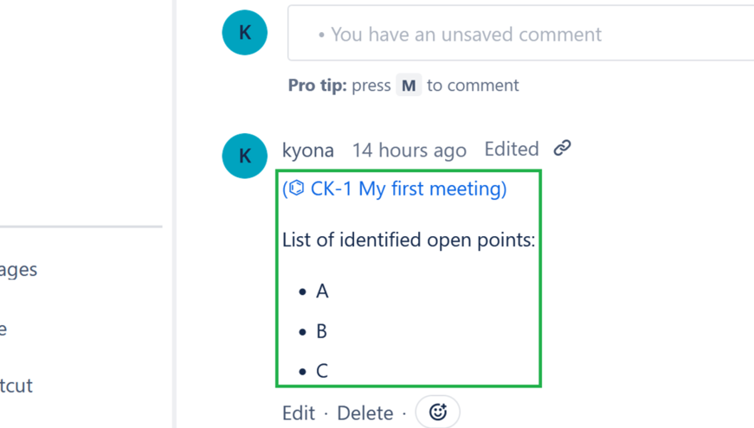Focus the unsaved comment input field
The width and height of the screenshot is (754, 428).
pyautogui.click(x=519, y=35)
